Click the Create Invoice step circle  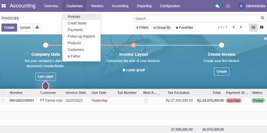click(x=222, y=45)
